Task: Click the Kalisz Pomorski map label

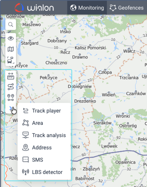Action: [90, 48]
